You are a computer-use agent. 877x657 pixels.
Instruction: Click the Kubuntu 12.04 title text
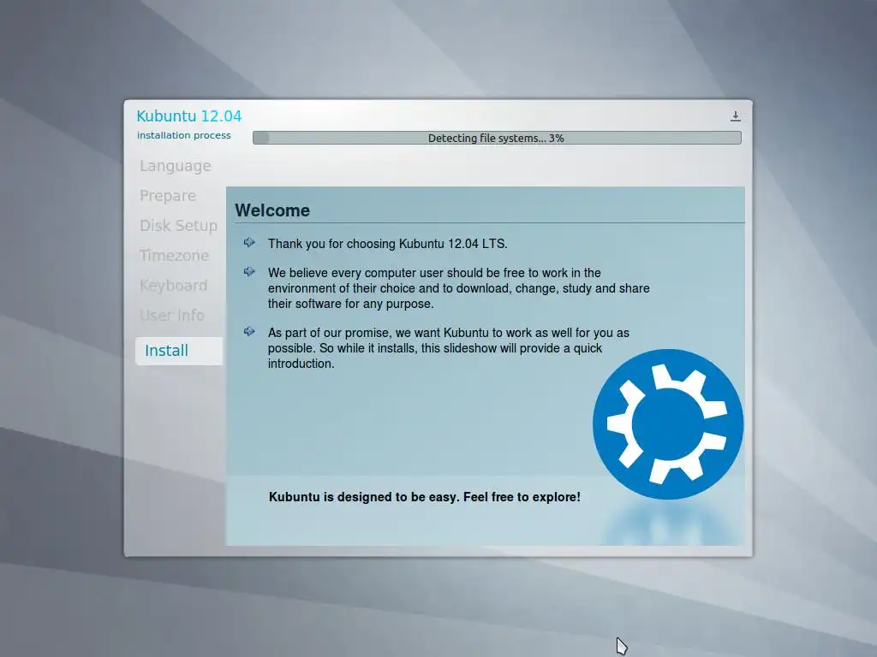[189, 116]
